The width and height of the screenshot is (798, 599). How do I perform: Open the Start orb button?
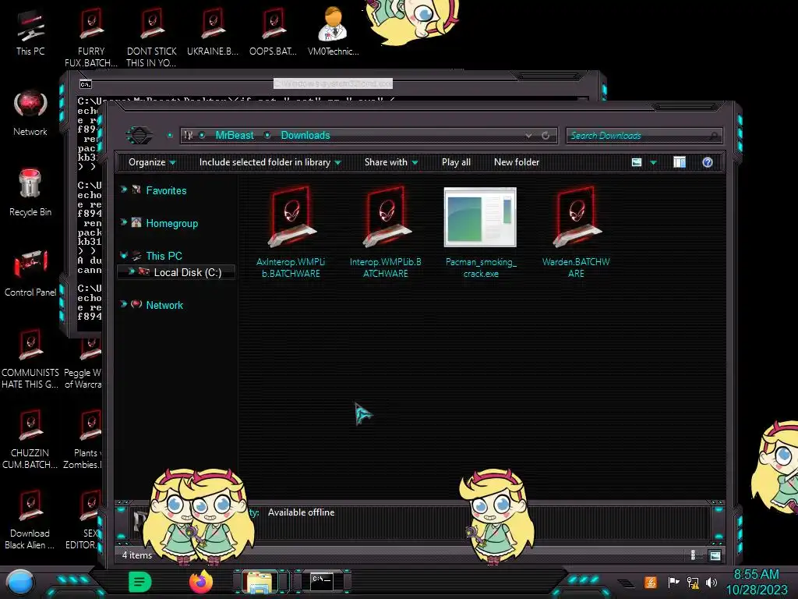click(19, 582)
